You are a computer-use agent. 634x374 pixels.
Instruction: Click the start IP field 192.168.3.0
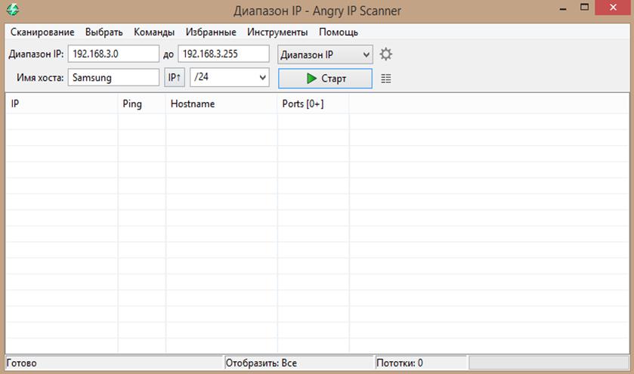coord(113,54)
